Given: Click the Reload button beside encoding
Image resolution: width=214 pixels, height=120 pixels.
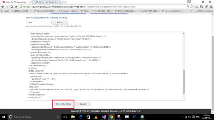Looking at the screenshot, I should tap(60, 22).
